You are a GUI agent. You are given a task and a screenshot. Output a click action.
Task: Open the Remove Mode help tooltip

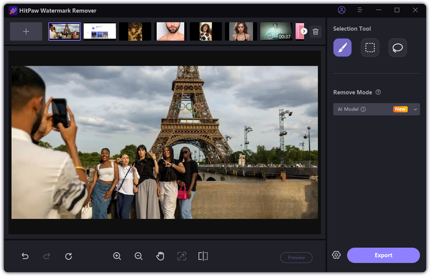(x=378, y=92)
